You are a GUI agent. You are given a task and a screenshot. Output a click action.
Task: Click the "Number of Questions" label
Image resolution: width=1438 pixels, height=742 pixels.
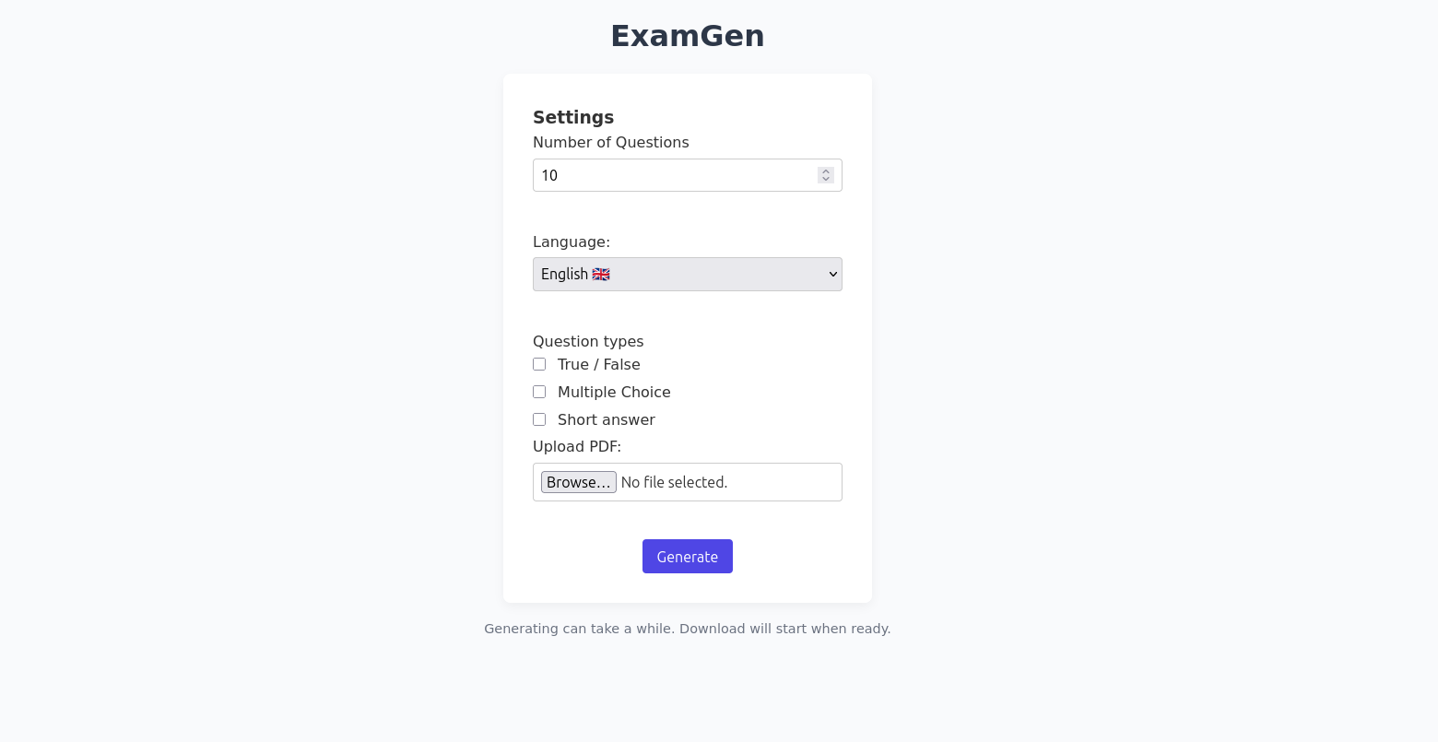click(x=610, y=142)
